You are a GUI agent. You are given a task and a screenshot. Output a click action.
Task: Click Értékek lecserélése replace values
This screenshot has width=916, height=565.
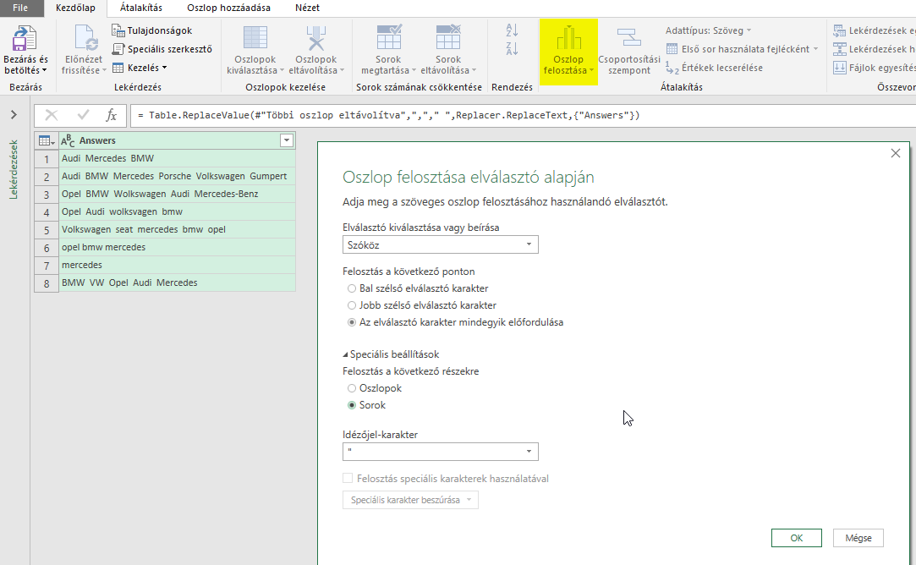[714, 68]
